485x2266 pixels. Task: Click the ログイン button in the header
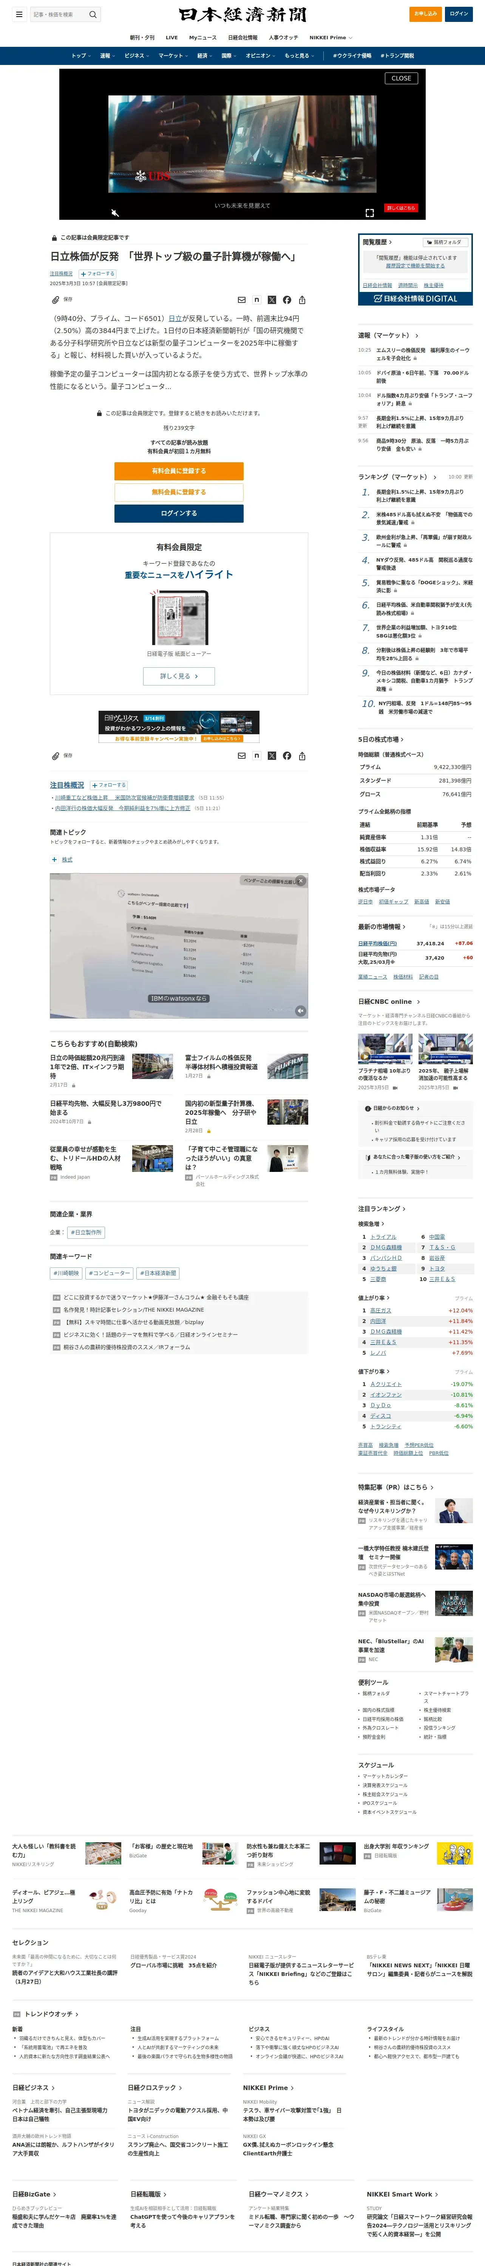(459, 14)
